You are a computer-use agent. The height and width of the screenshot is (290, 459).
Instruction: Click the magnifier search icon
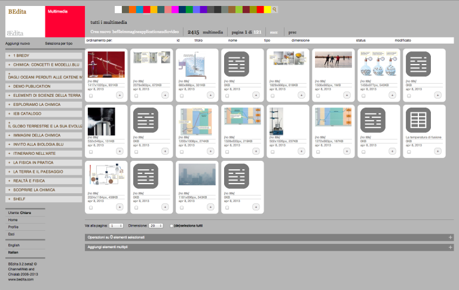pos(274,10)
